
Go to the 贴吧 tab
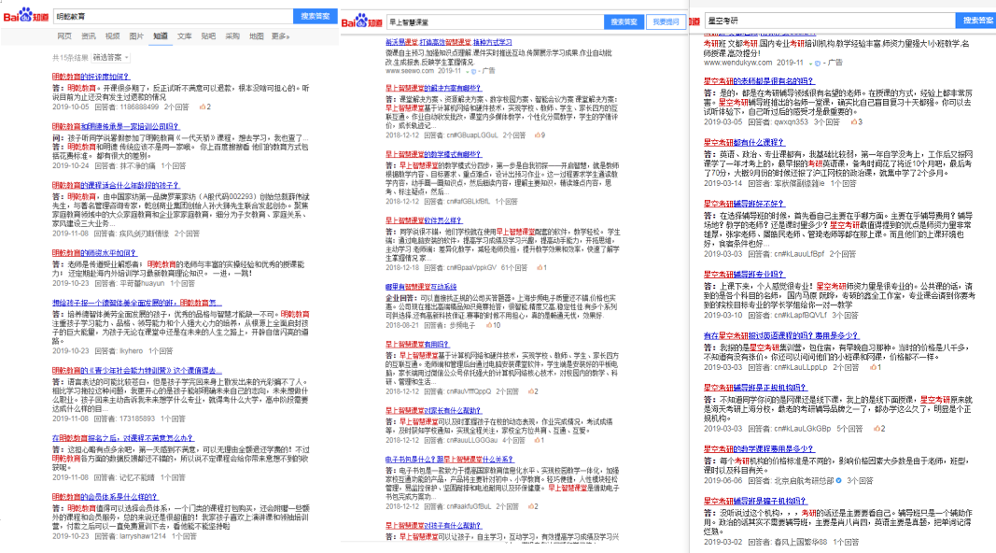[x=208, y=36]
